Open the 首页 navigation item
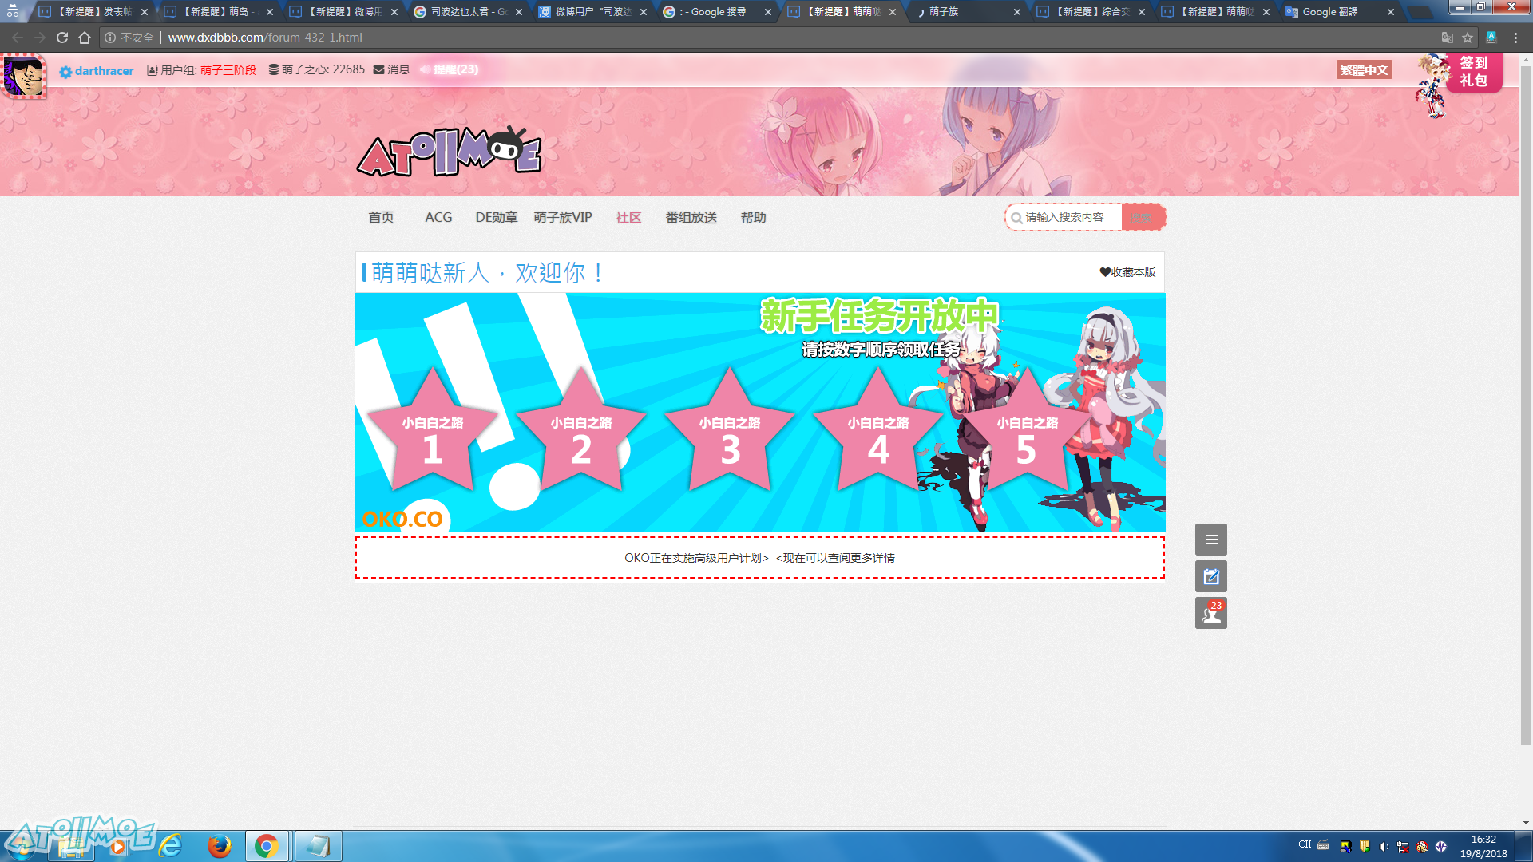Viewport: 1533px width, 862px height. click(x=381, y=218)
